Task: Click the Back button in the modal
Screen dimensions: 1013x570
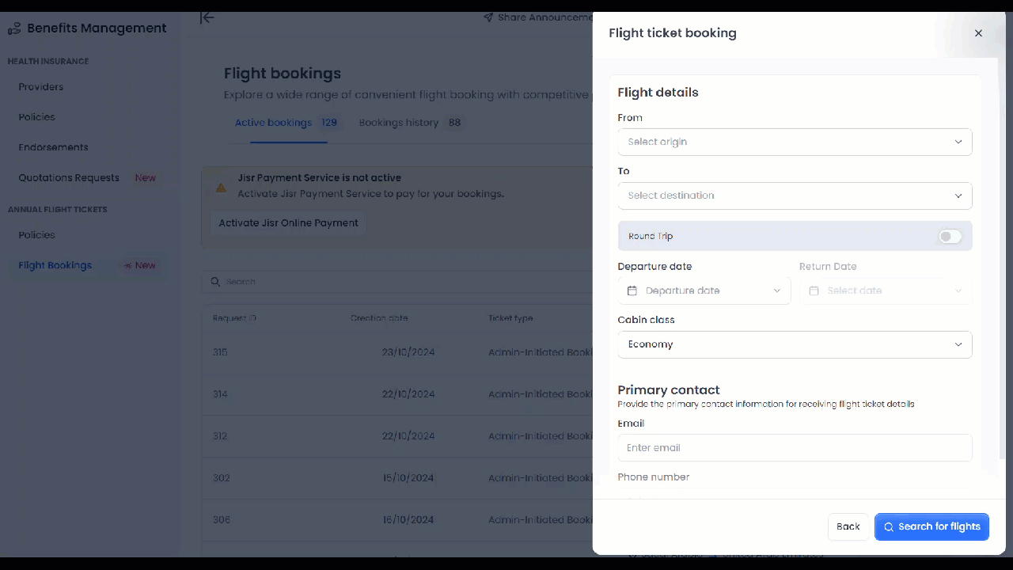Action: click(848, 526)
